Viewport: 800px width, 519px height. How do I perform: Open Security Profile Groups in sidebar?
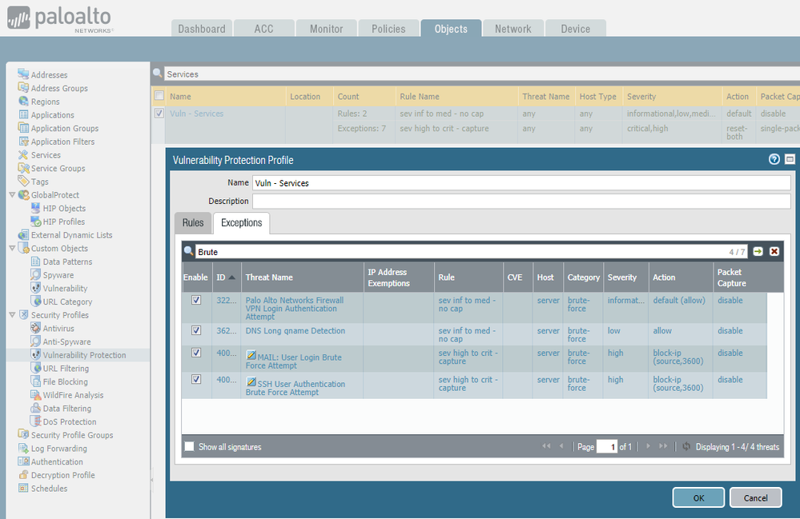coord(72,435)
